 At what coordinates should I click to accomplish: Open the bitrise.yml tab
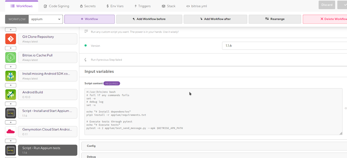[x=197, y=6]
